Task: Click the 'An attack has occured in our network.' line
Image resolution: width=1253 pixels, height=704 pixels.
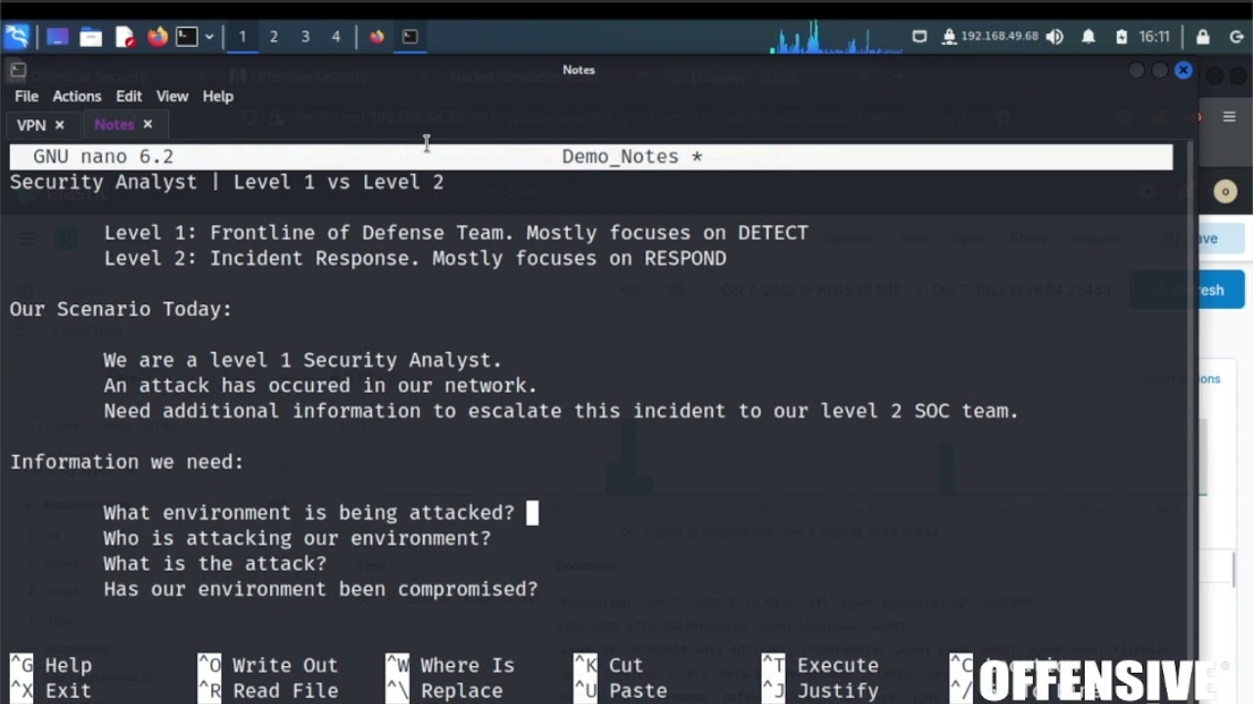Action: click(320, 385)
